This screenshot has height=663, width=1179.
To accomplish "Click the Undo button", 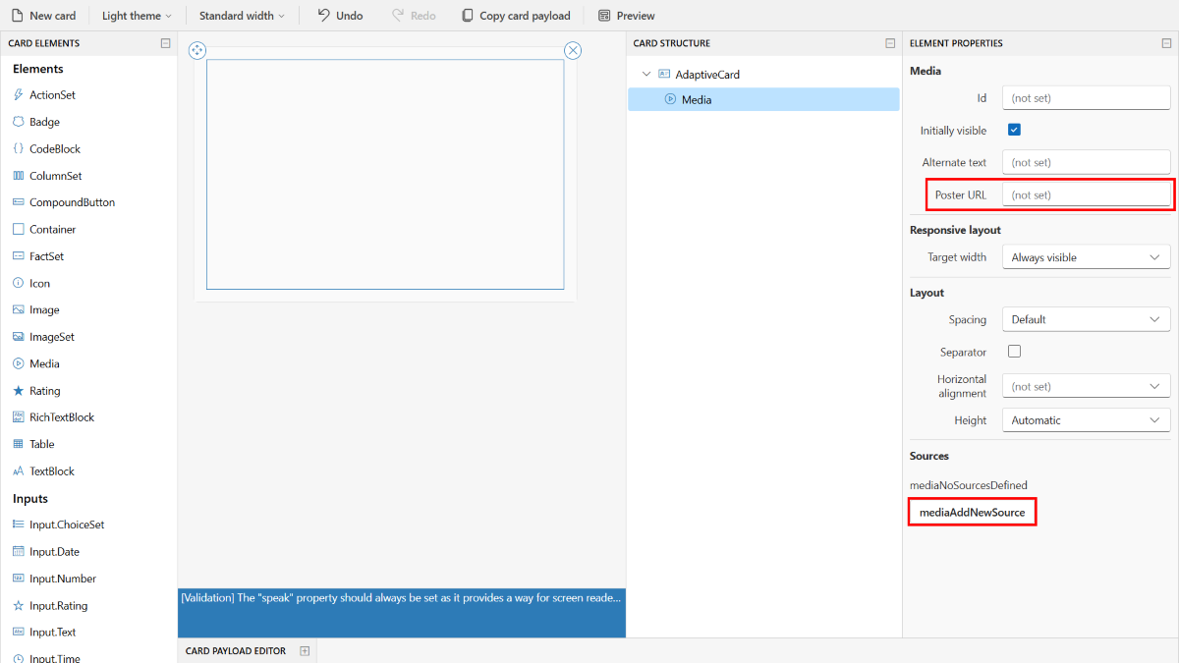I will [x=340, y=16].
